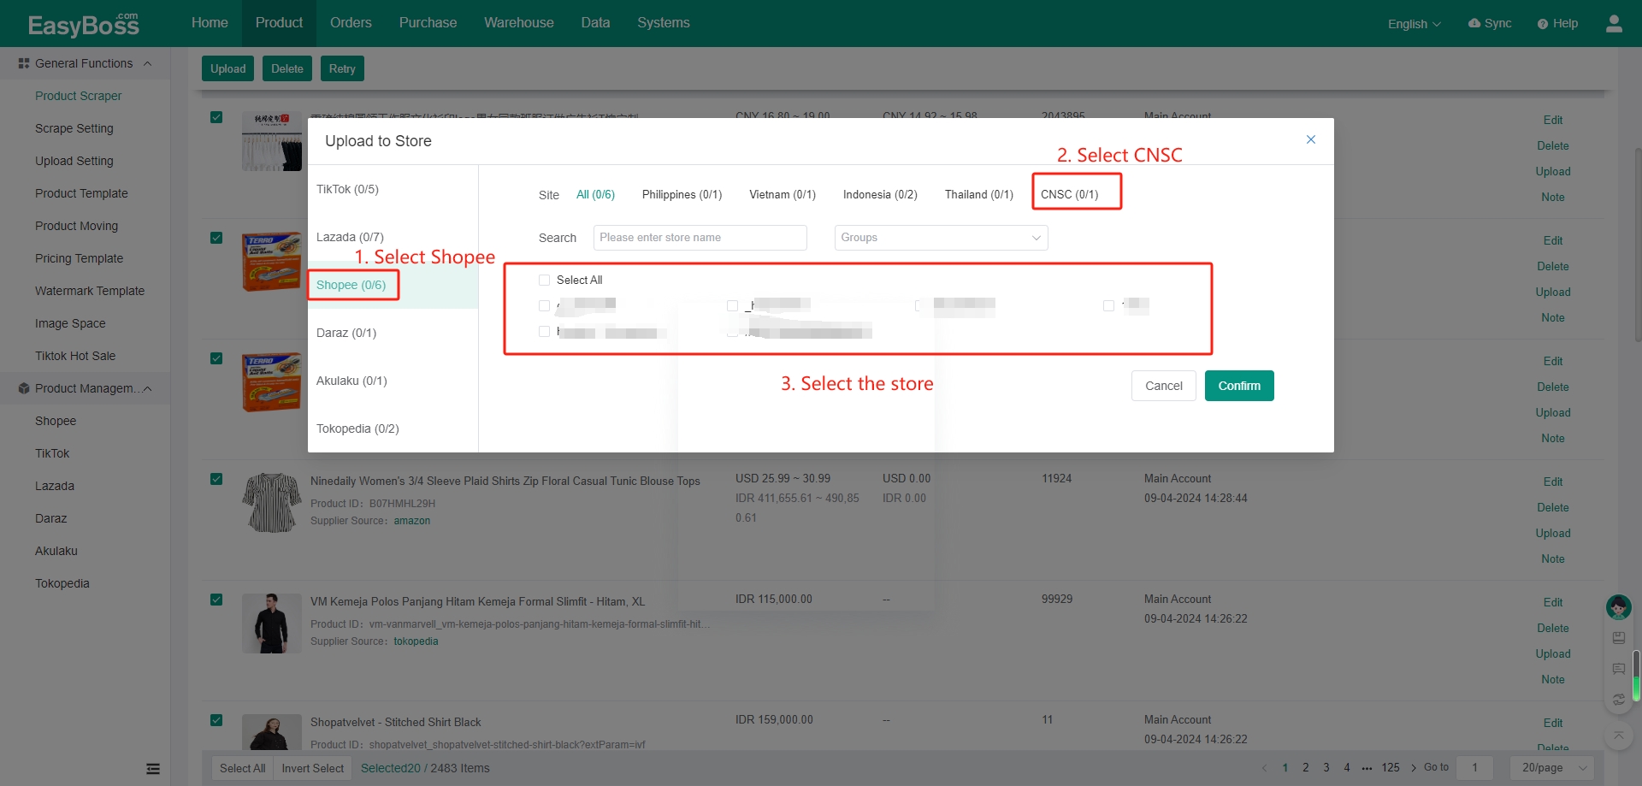The height and width of the screenshot is (786, 1642).
Task: Select the Indonesia (0/2) site tab
Action: pyautogui.click(x=880, y=194)
